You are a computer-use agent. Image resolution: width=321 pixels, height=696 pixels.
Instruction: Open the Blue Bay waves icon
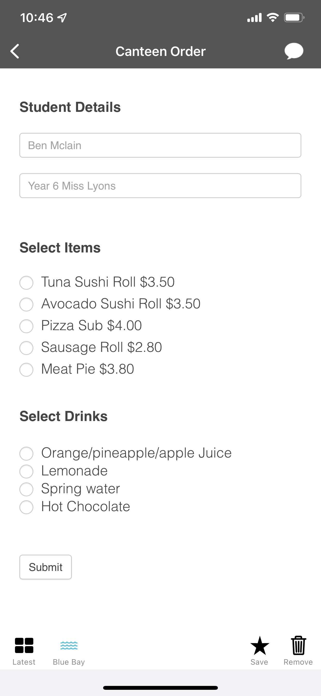coord(69,645)
